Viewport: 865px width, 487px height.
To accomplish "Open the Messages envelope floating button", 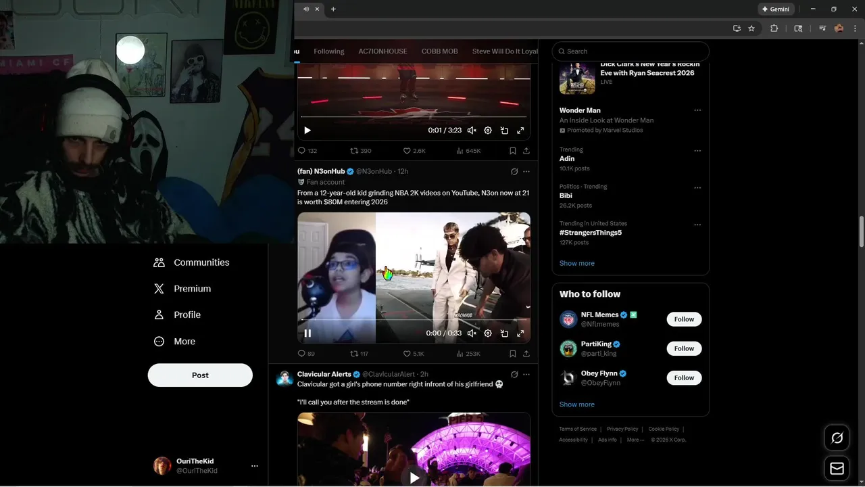I will coord(837,469).
